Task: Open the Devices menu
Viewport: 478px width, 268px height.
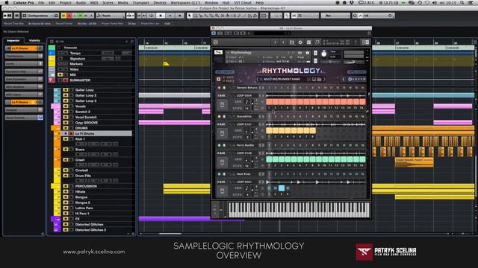Action: (160, 2)
